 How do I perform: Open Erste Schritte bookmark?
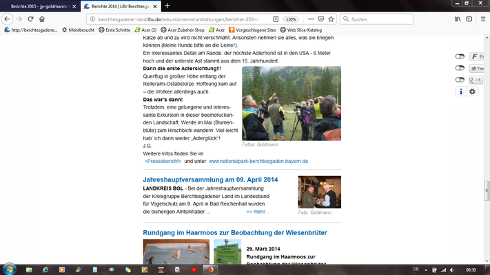point(114,30)
